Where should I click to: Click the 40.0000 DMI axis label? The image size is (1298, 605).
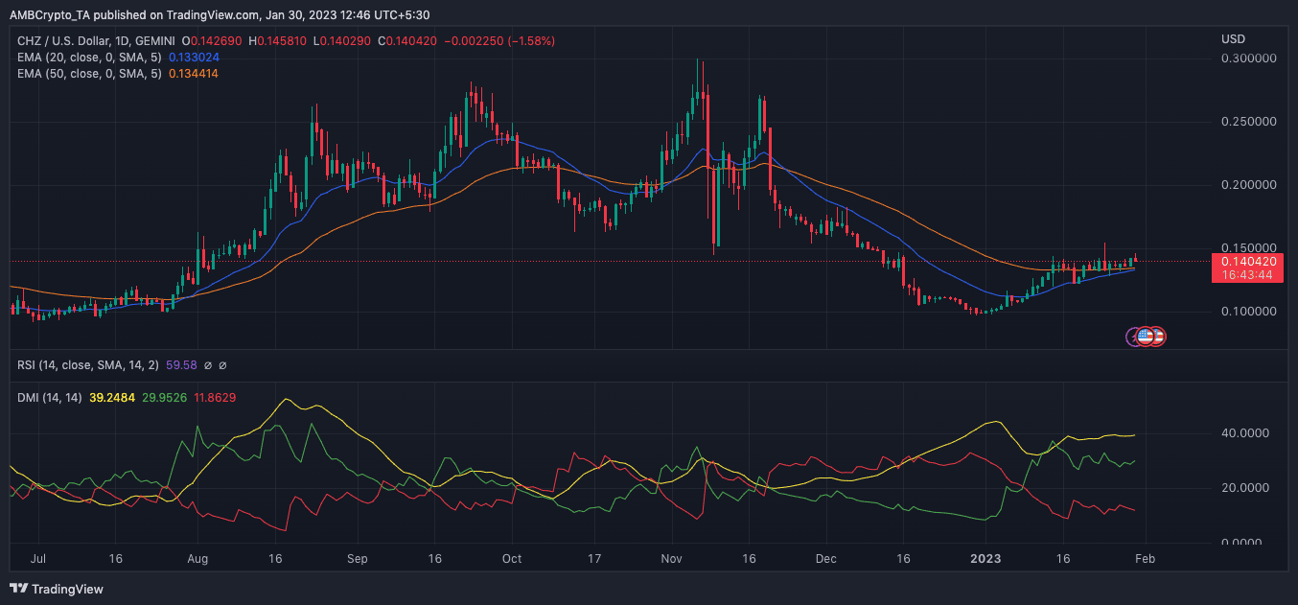coord(1244,433)
